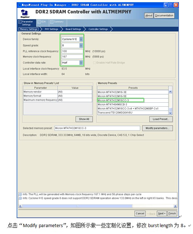193x234 pixels.
Task: Open the PHY Settings page
Action: 51,29
